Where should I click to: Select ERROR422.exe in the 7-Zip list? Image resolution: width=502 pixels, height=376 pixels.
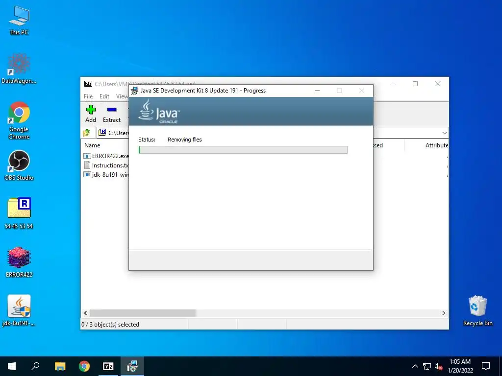106,156
